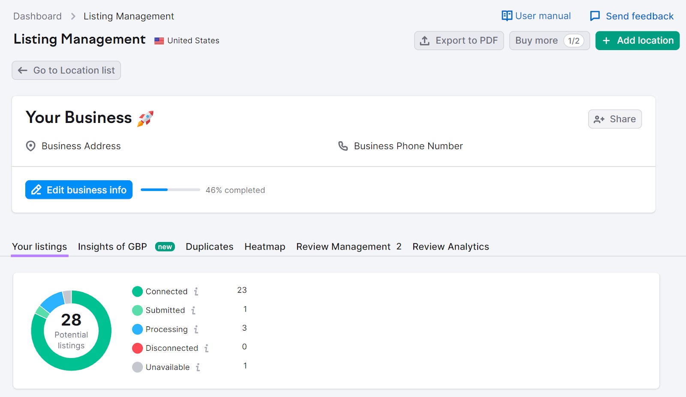
Task: Navigate to Dashboard via breadcrumb
Action: coord(37,16)
